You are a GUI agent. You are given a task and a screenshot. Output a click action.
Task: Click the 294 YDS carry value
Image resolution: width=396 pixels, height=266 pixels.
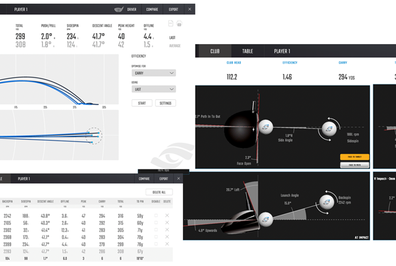click(347, 77)
